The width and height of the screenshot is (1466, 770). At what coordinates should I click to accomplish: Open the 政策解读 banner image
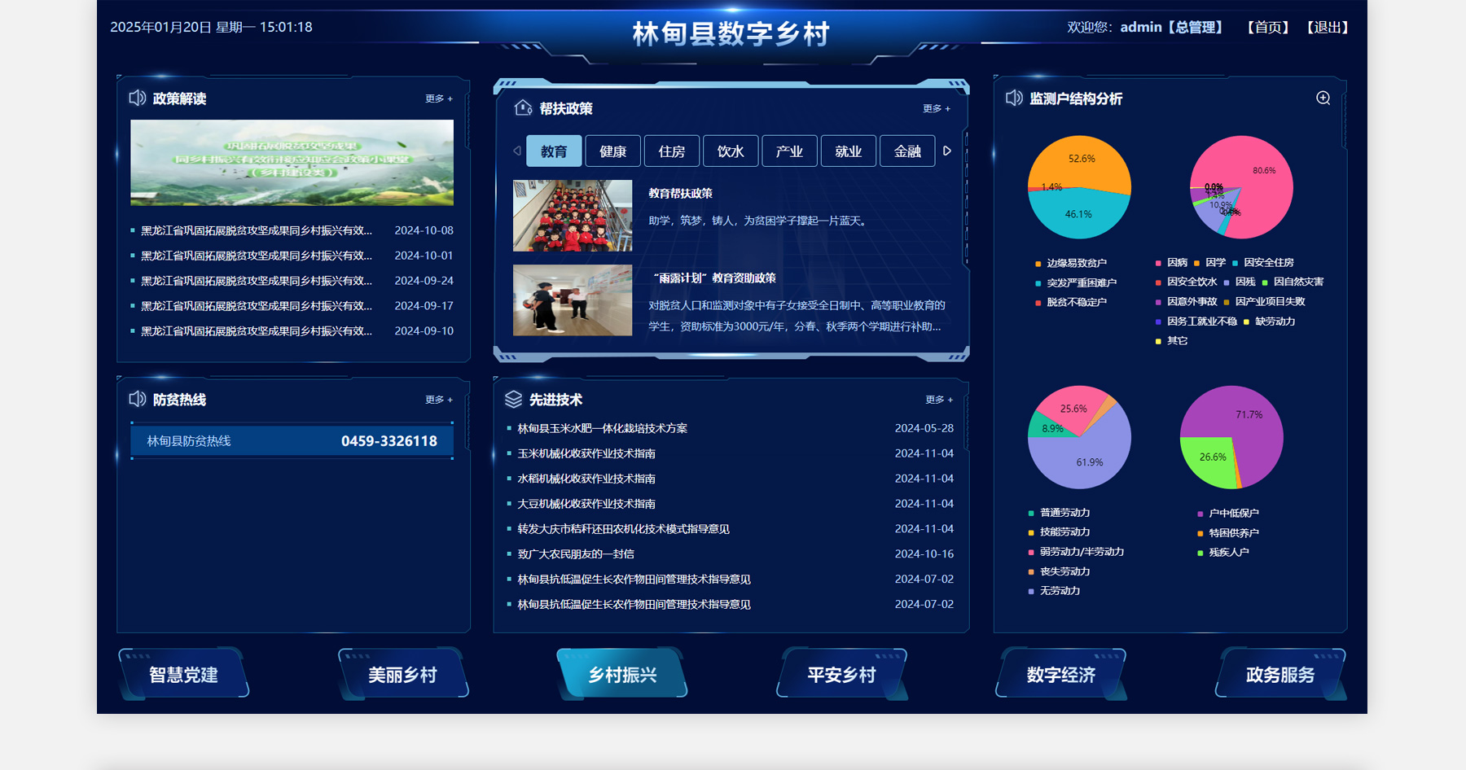(292, 163)
